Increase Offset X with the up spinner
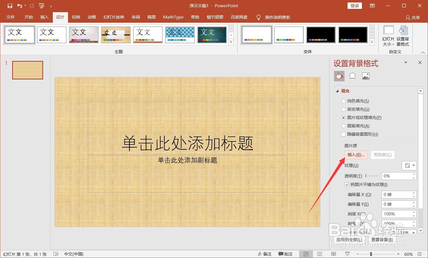Viewport: 428px width, 258px height. (x=414, y=193)
